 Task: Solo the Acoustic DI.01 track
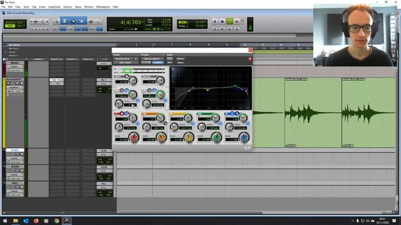point(18,83)
